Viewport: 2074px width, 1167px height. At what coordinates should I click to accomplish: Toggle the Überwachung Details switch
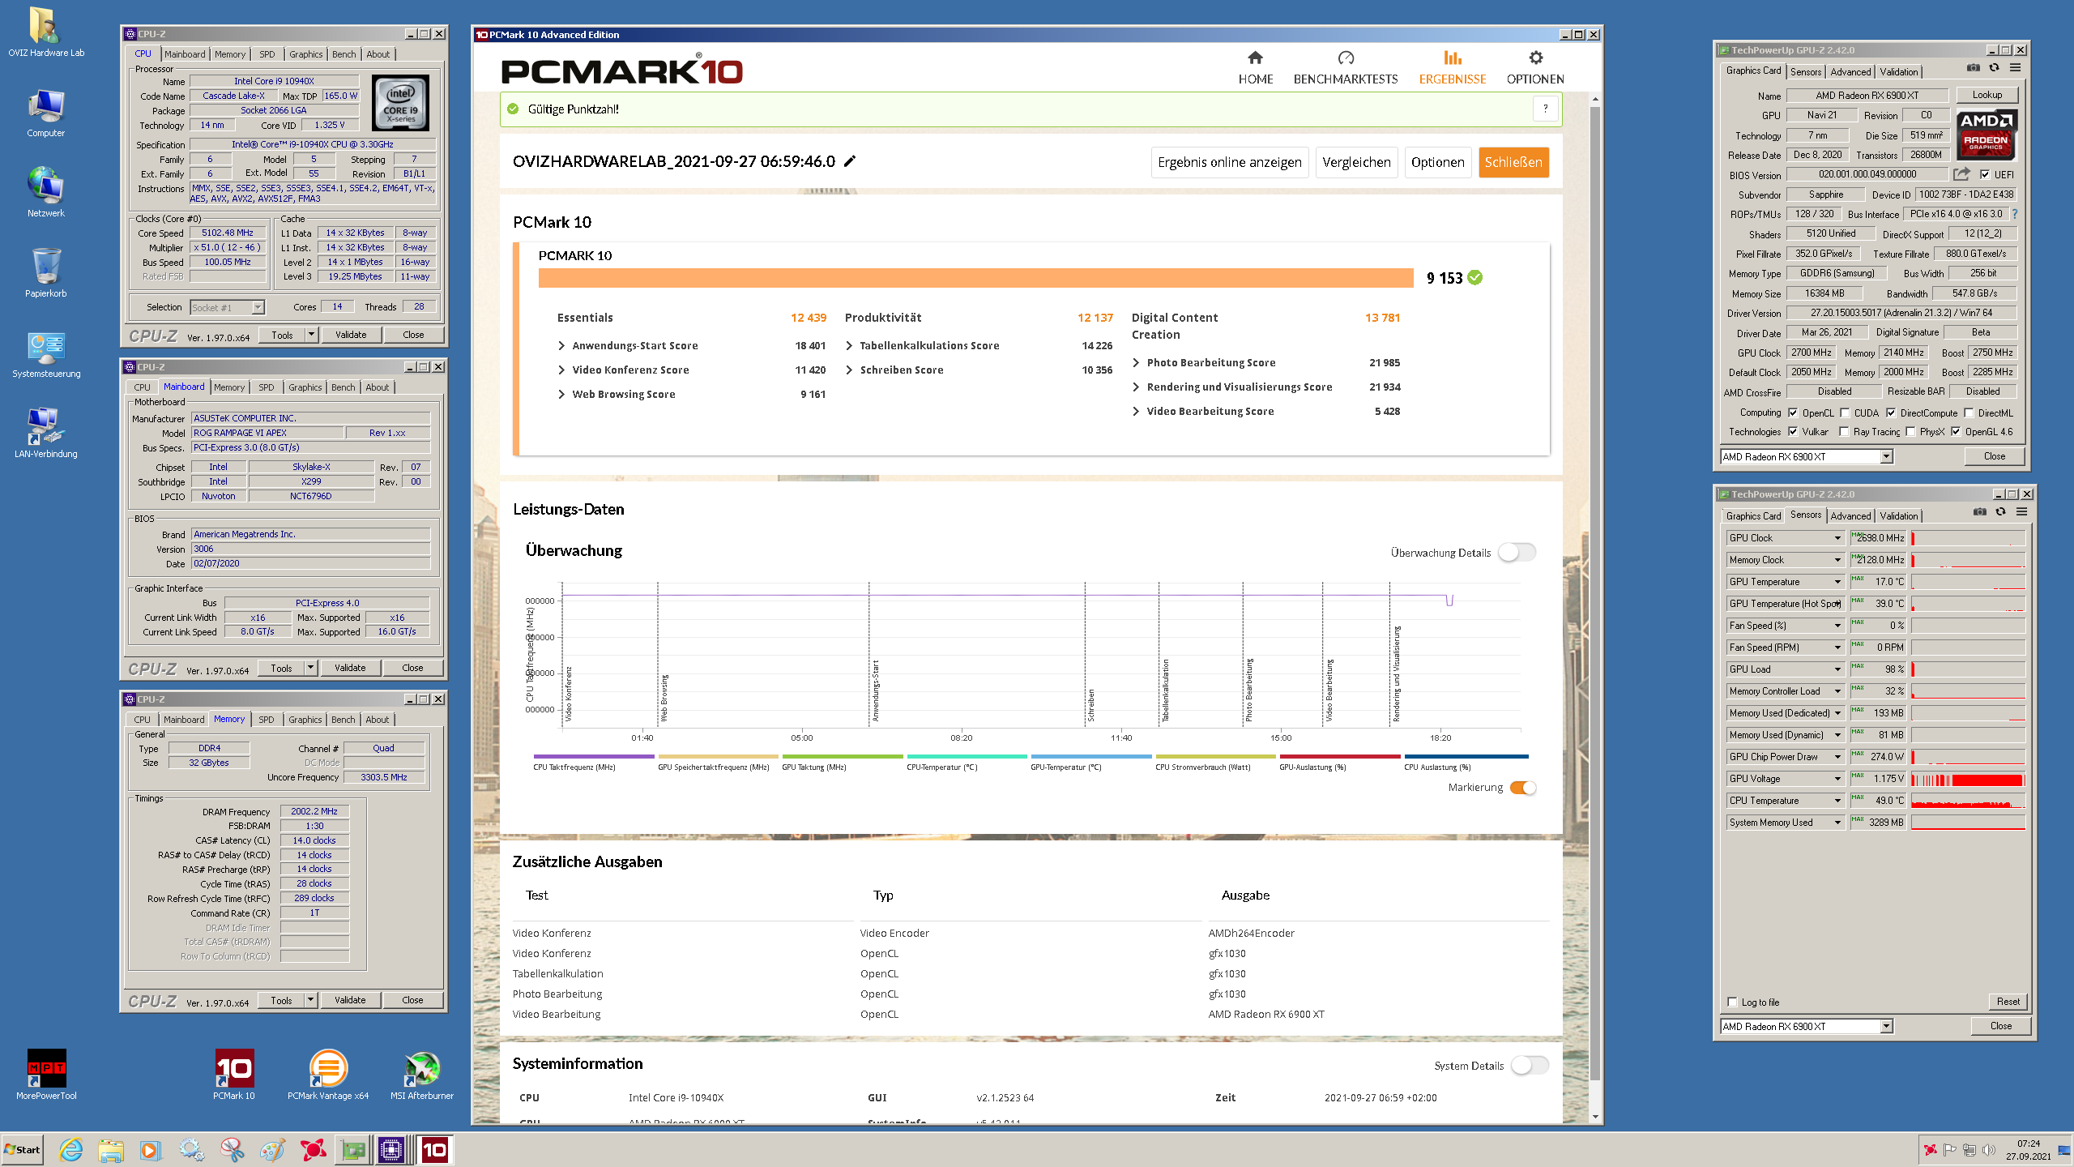1517,552
